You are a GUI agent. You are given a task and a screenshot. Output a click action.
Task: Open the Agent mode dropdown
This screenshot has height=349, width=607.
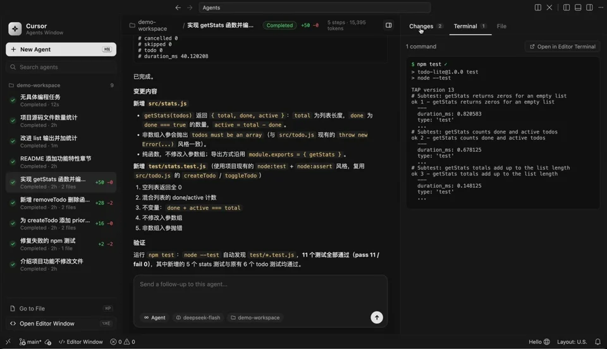click(x=154, y=317)
